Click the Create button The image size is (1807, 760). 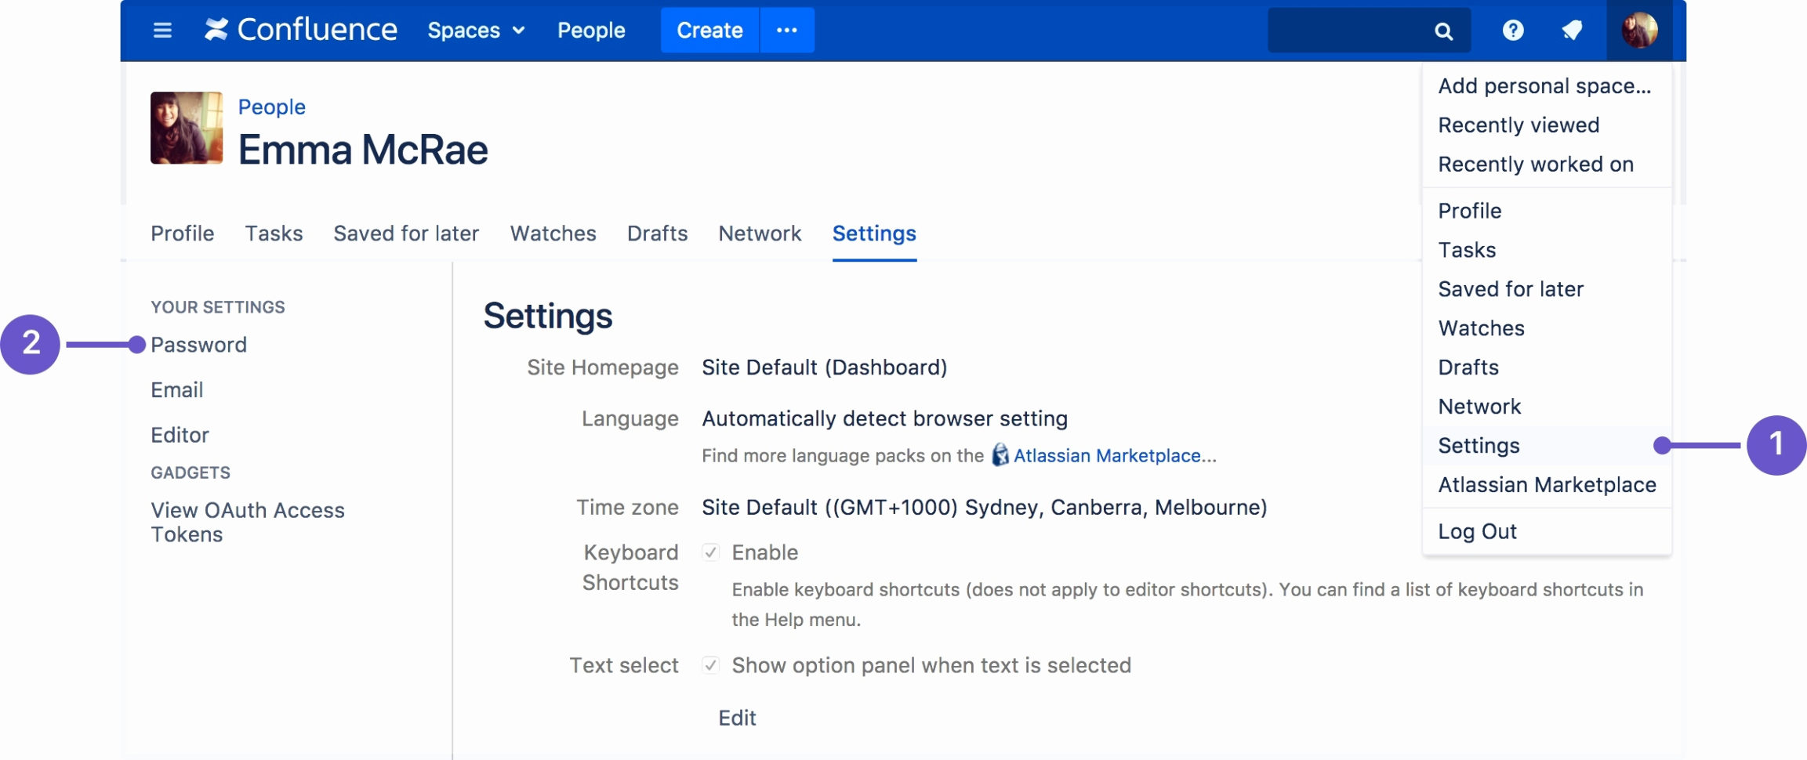click(709, 31)
